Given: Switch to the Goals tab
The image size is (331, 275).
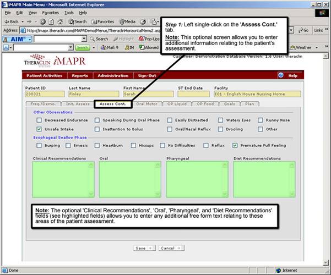Looking at the screenshot, I should coord(230,104).
